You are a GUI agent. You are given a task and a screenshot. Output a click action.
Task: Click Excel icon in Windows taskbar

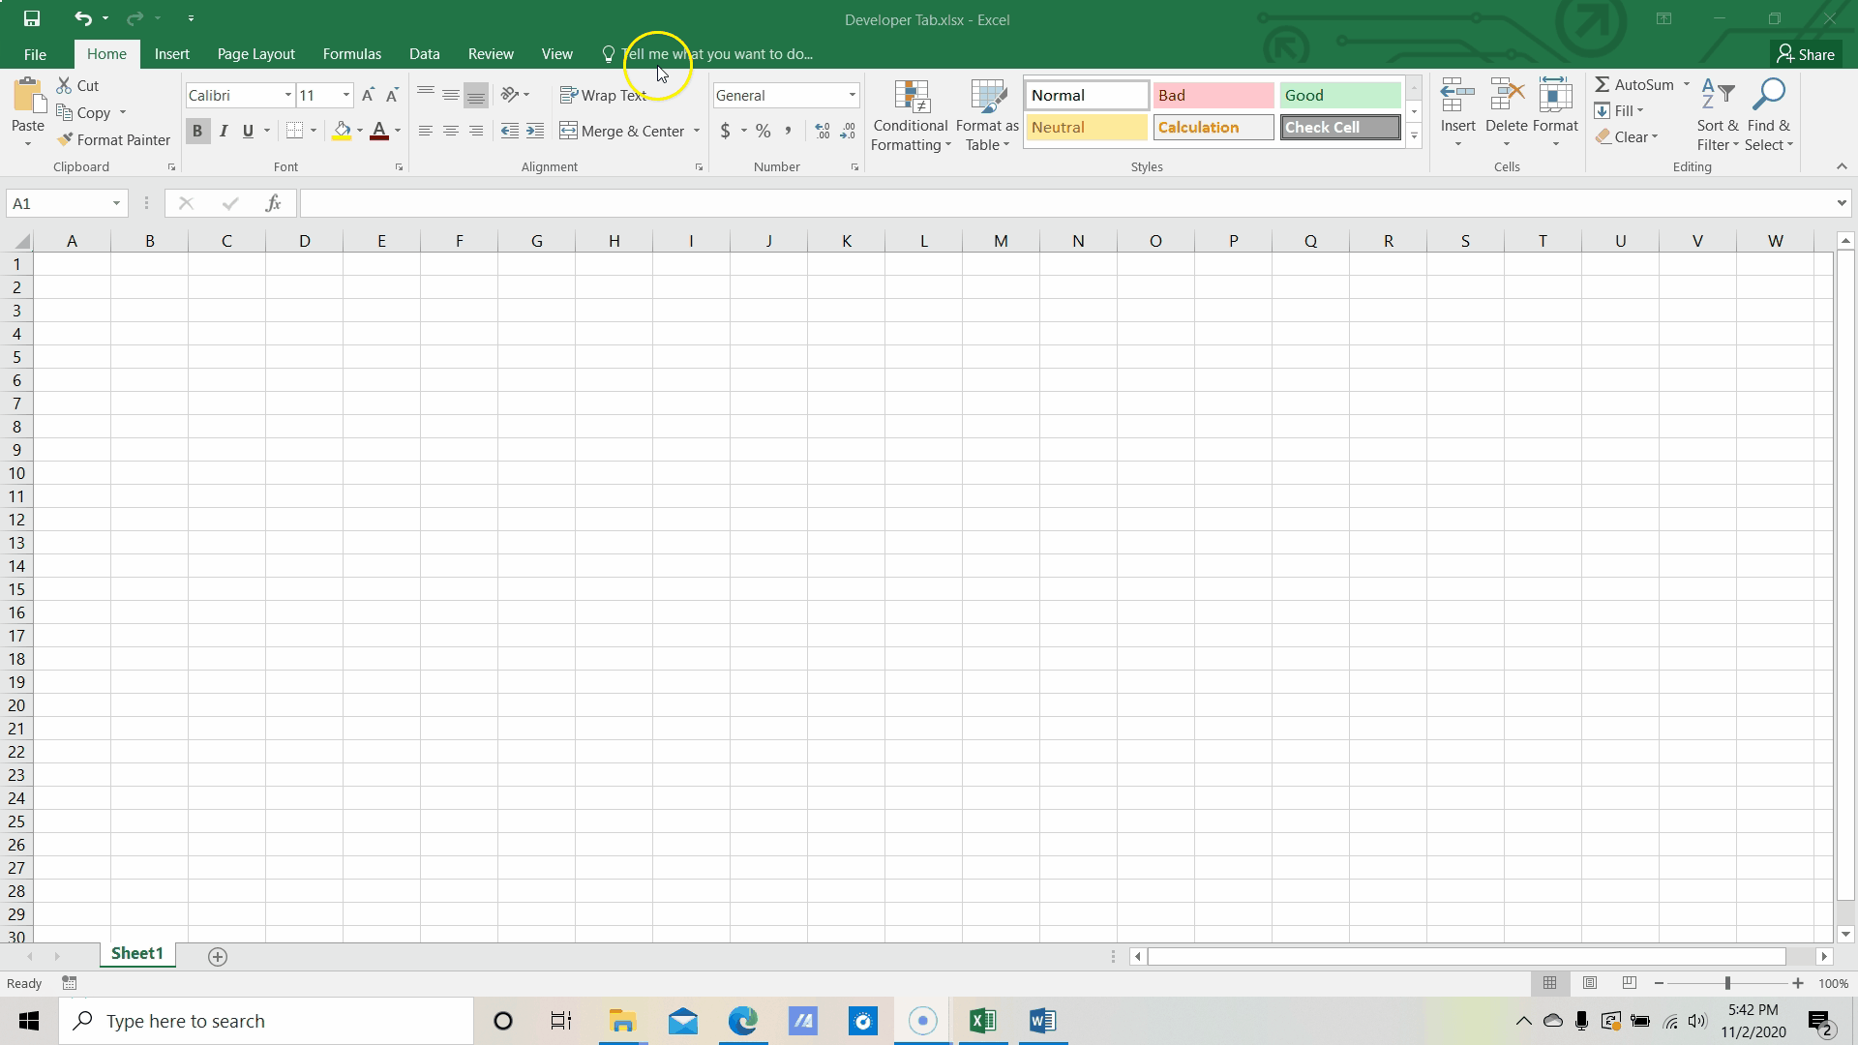click(x=982, y=1021)
